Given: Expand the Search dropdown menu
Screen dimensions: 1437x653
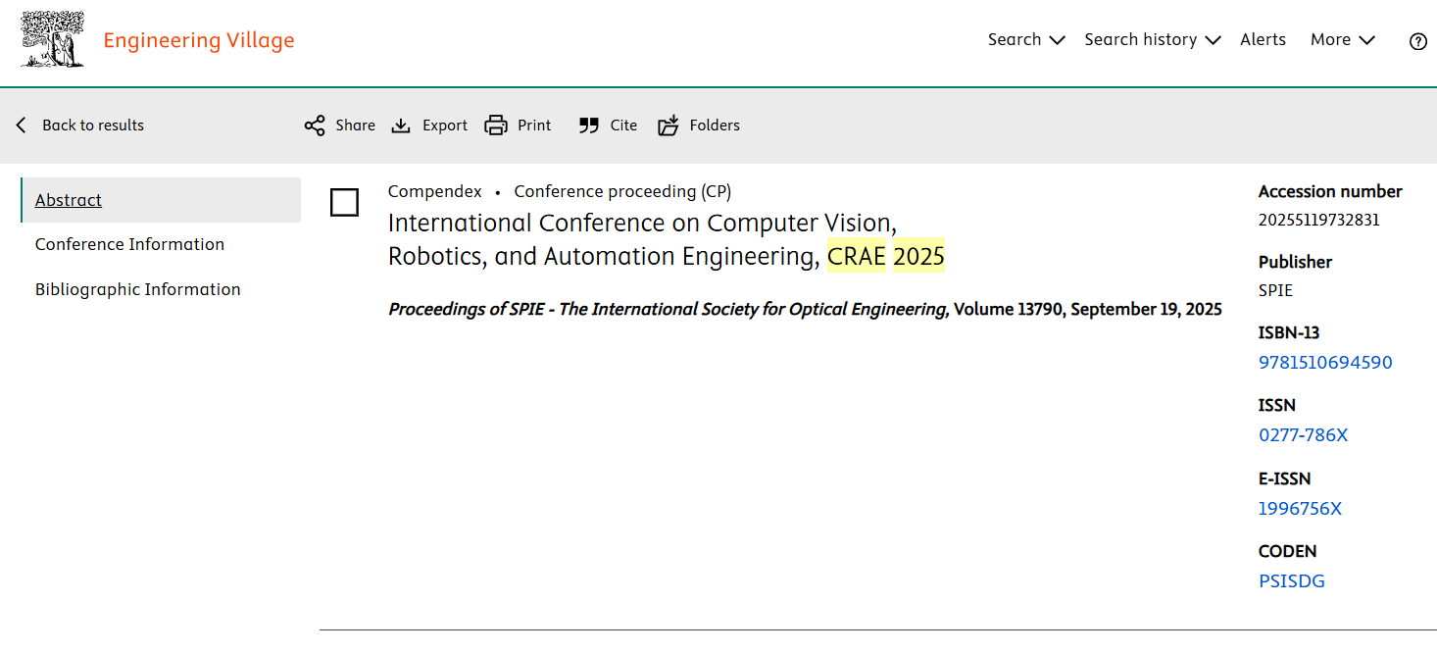Looking at the screenshot, I should point(1025,40).
